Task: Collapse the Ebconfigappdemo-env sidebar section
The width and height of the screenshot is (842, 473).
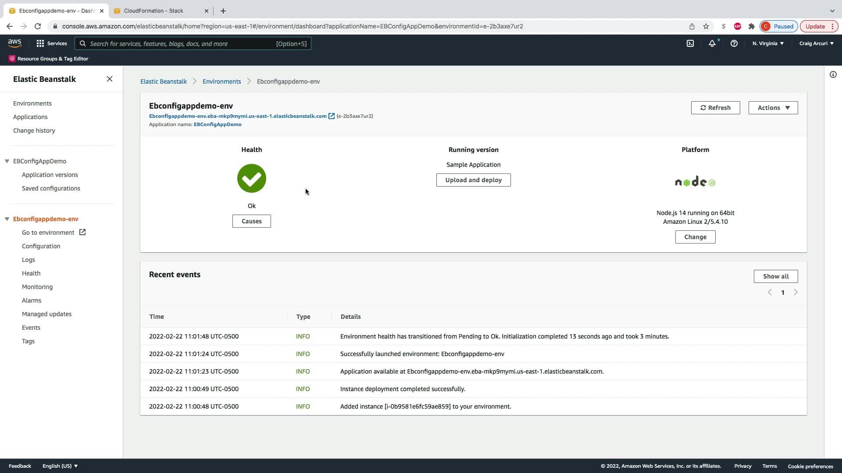Action: [7, 219]
